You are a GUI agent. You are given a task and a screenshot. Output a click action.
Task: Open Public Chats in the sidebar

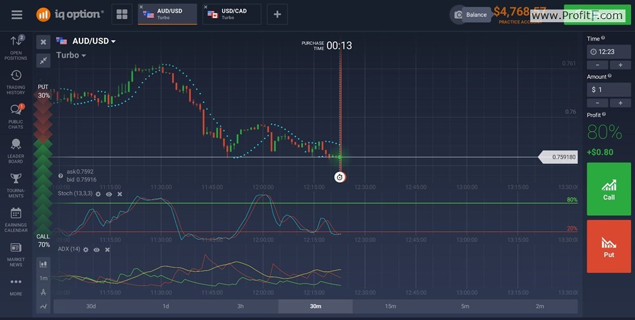(16, 117)
